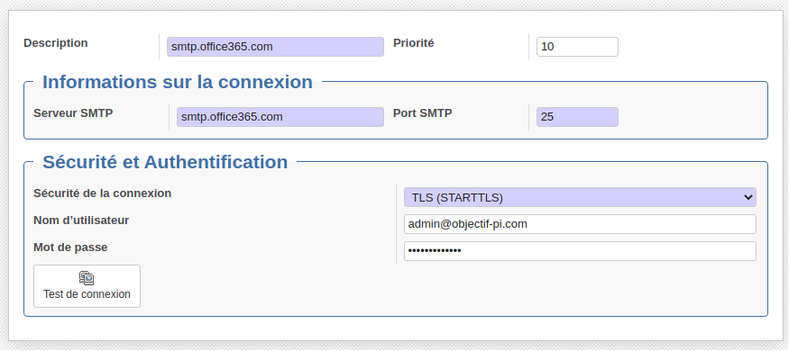Viewport: 789px width, 351px height.
Task: Click the chevron arrow of the security select
Action: pos(748,197)
